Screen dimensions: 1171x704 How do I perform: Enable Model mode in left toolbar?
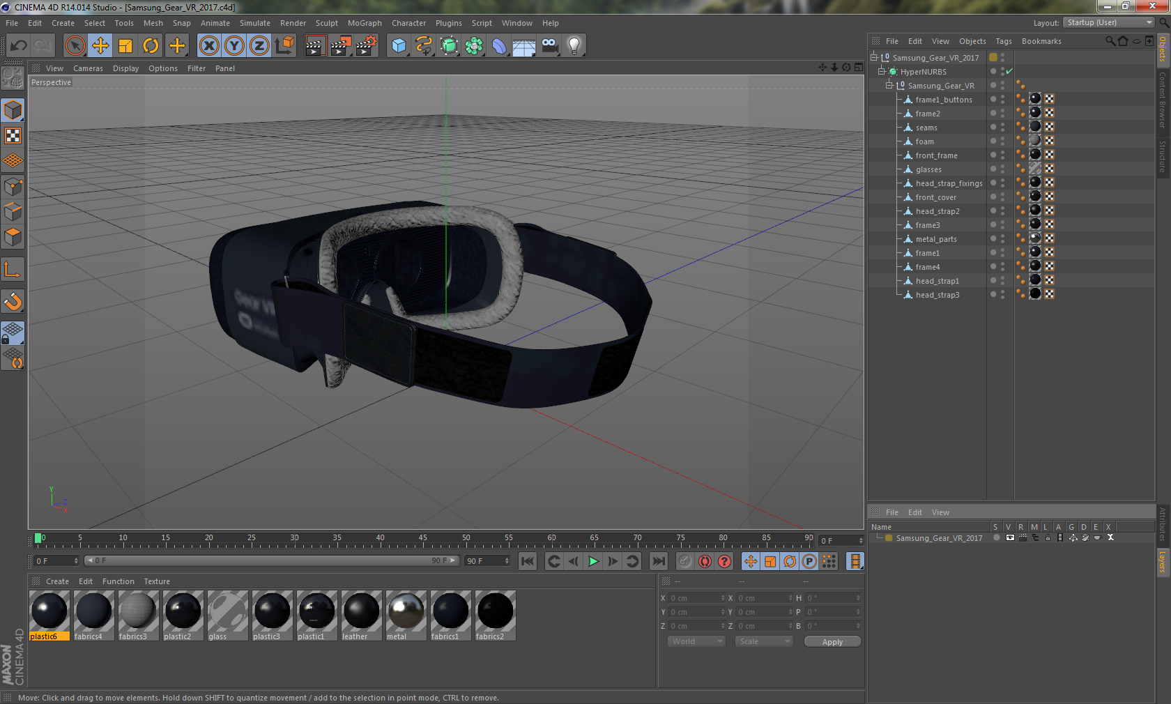point(13,110)
